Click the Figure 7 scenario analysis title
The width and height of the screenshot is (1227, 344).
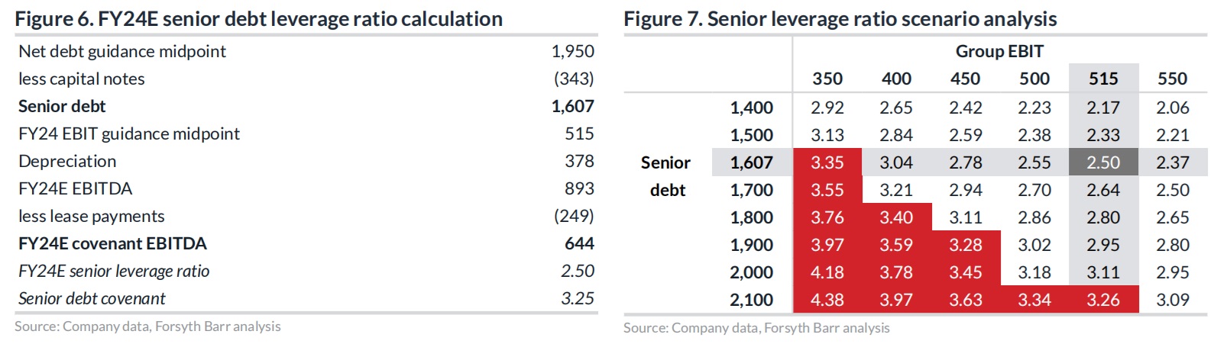click(x=840, y=19)
